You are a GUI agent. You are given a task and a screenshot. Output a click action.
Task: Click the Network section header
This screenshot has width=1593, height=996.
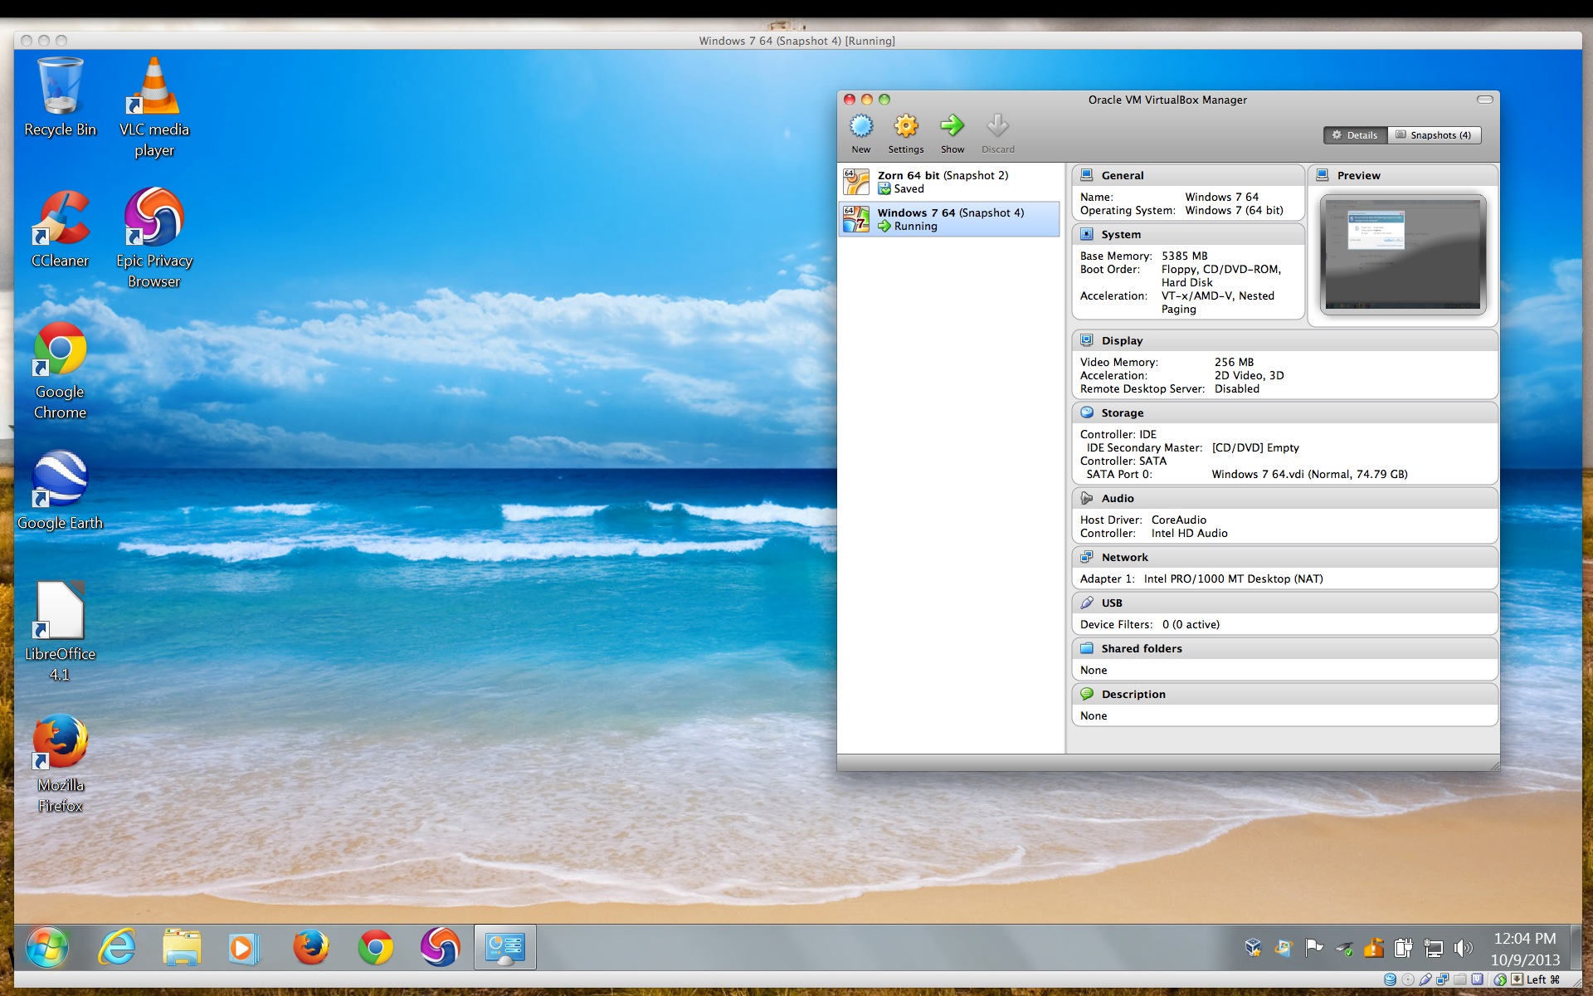(1124, 557)
